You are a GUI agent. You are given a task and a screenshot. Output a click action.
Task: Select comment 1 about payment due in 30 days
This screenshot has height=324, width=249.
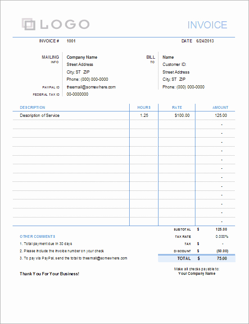point(46,244)
